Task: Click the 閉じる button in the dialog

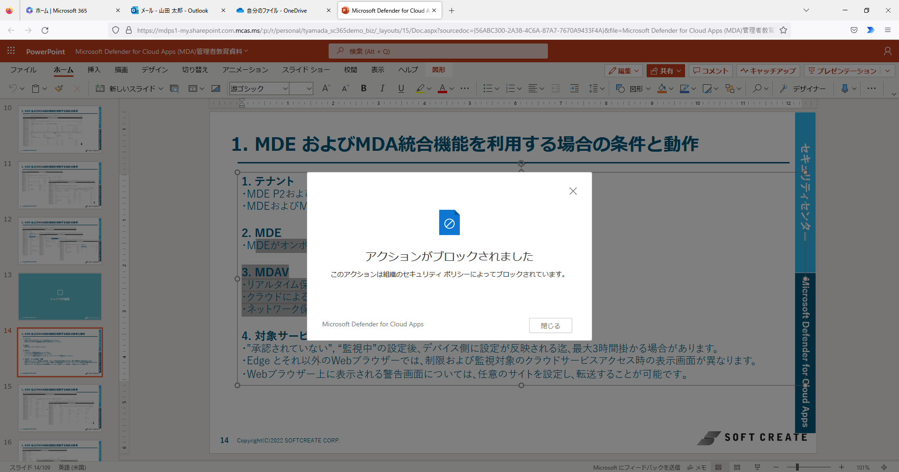Action: point(550,325)
